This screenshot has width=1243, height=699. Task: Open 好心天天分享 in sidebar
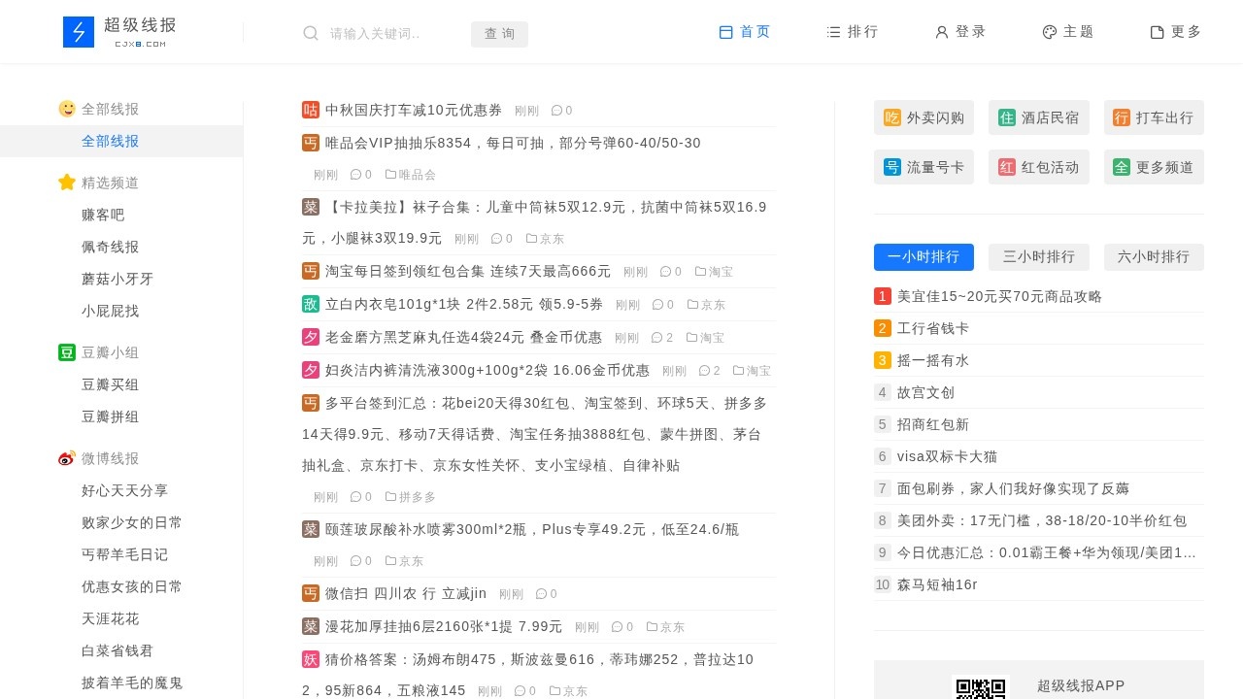pyautogui.click(x=125, y=490)
